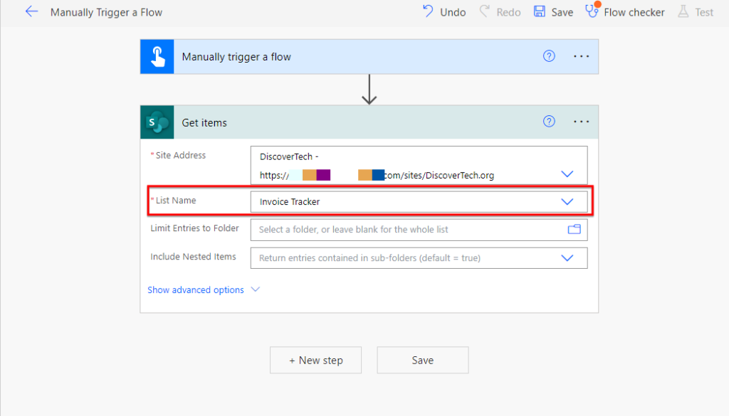Click the Limit Entries to Folder label
Viewport: 729px width, 416px height.
(194, 228)
